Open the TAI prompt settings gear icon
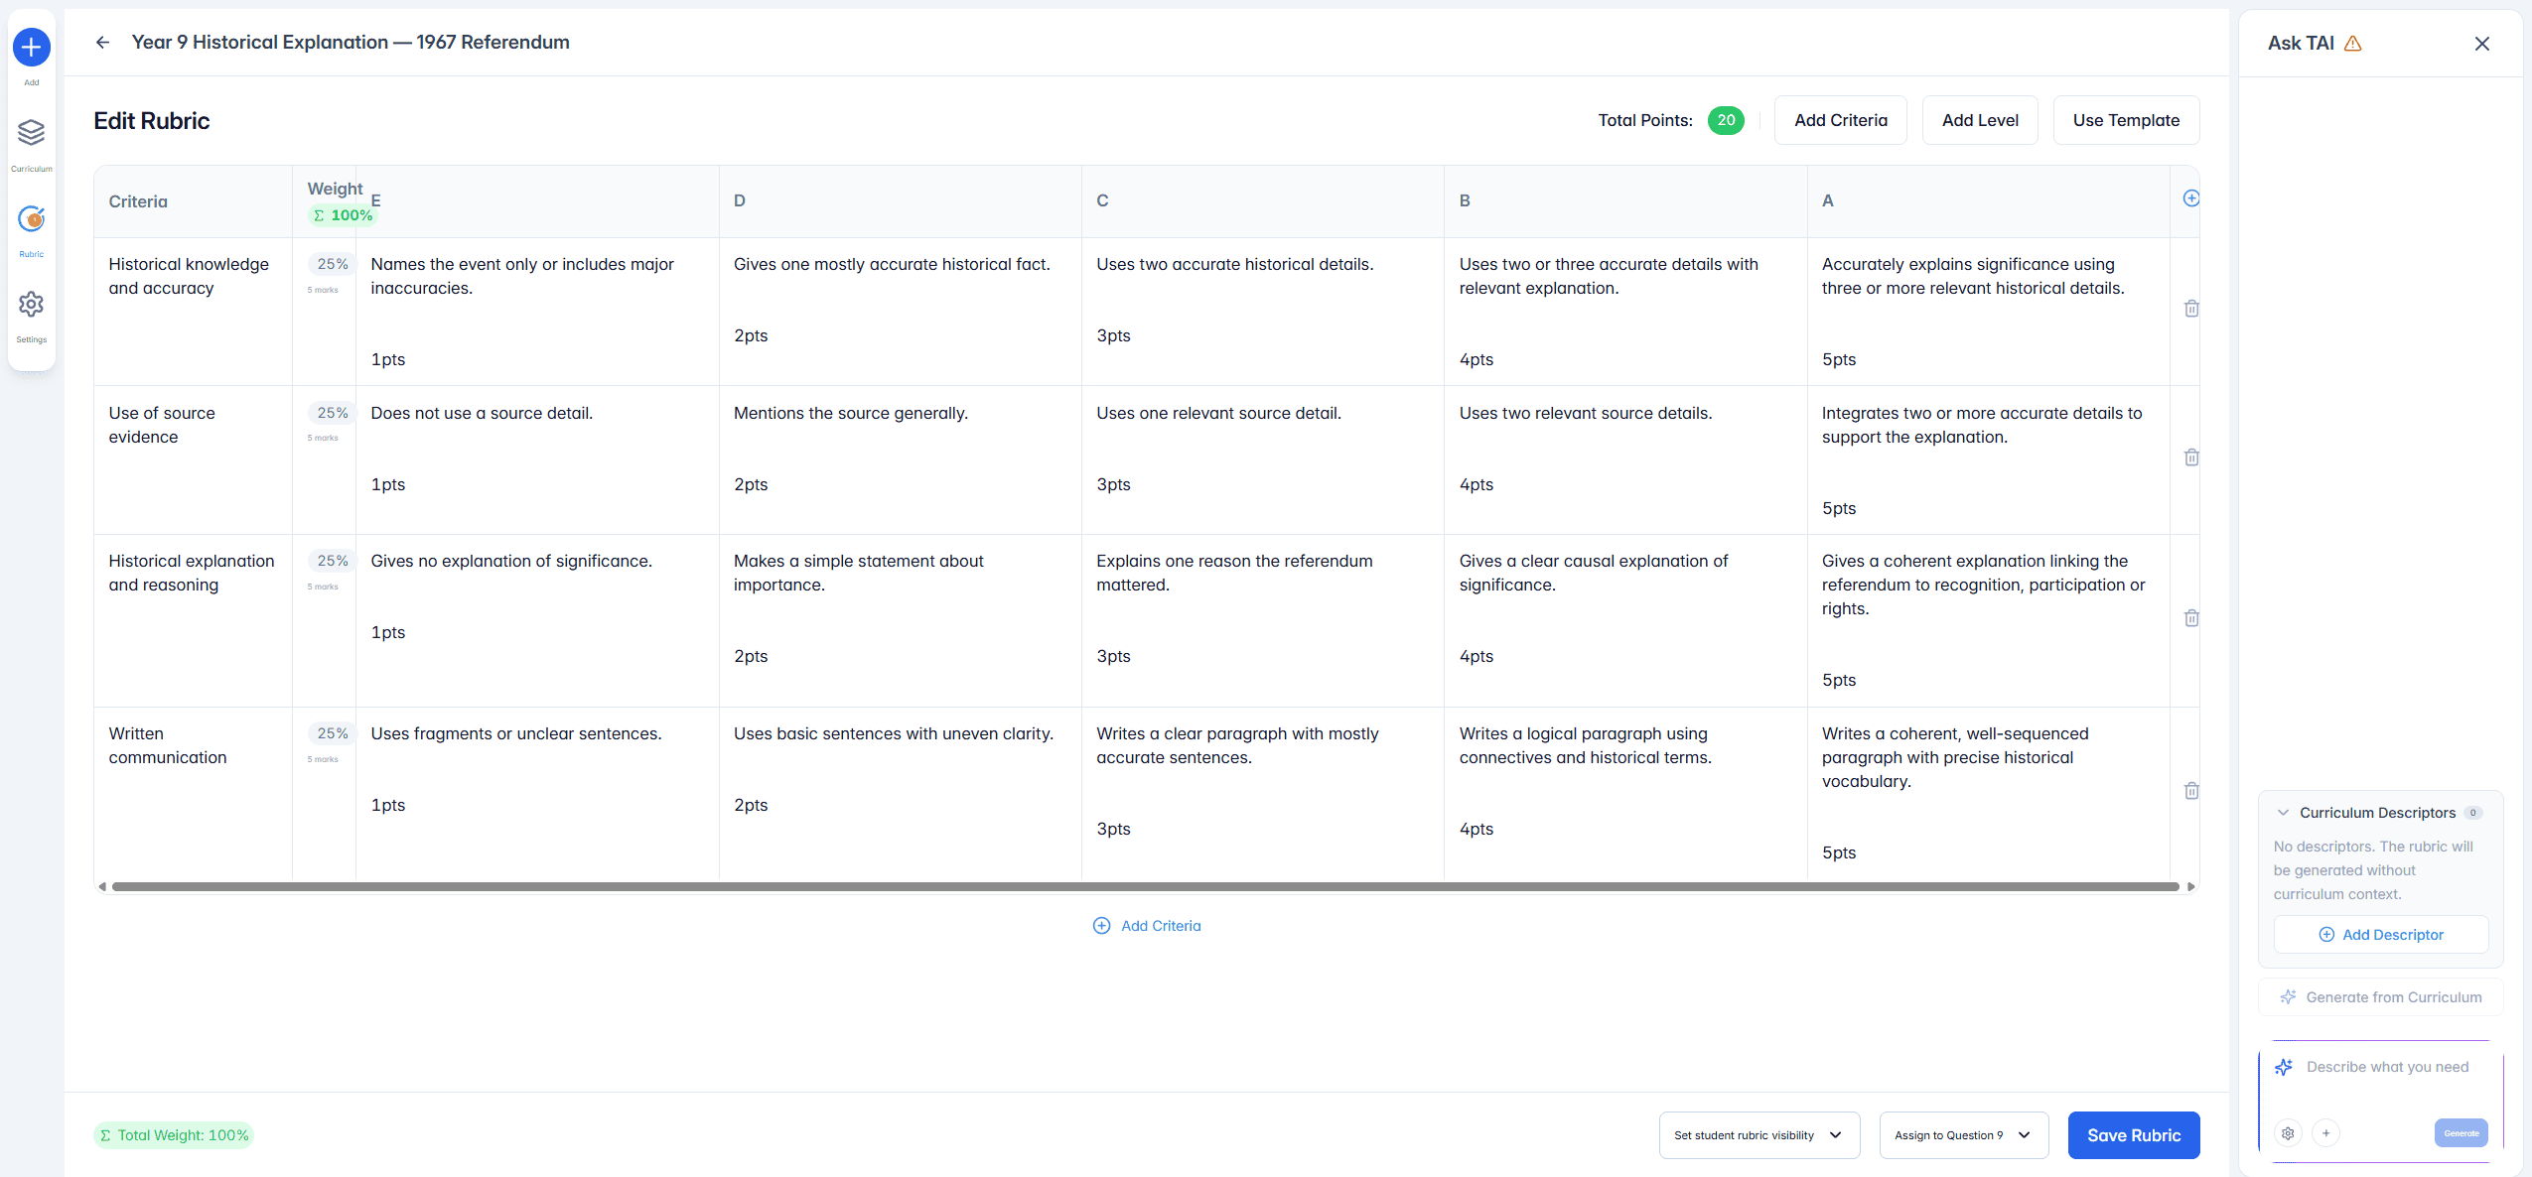 tap(2288, 1132)
